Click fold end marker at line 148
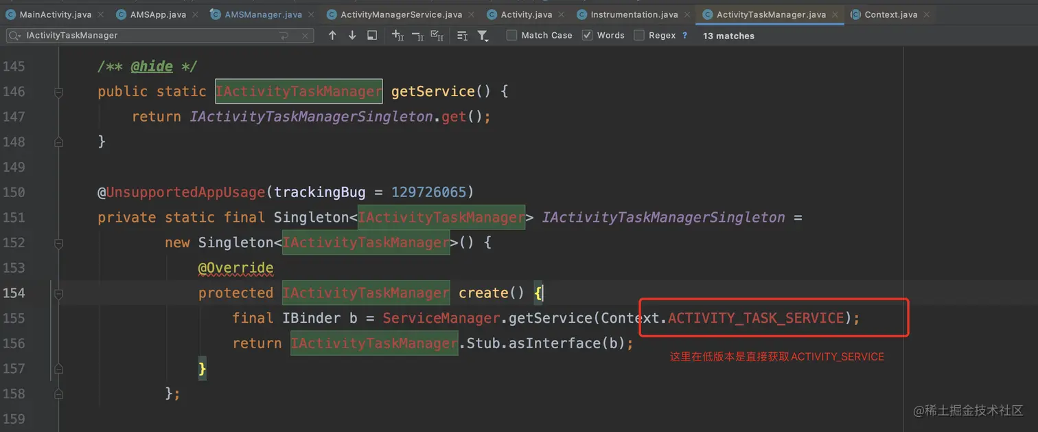The width and height of the screenshot is (1038, 432). pyautogui.click(x=58, y=141)
